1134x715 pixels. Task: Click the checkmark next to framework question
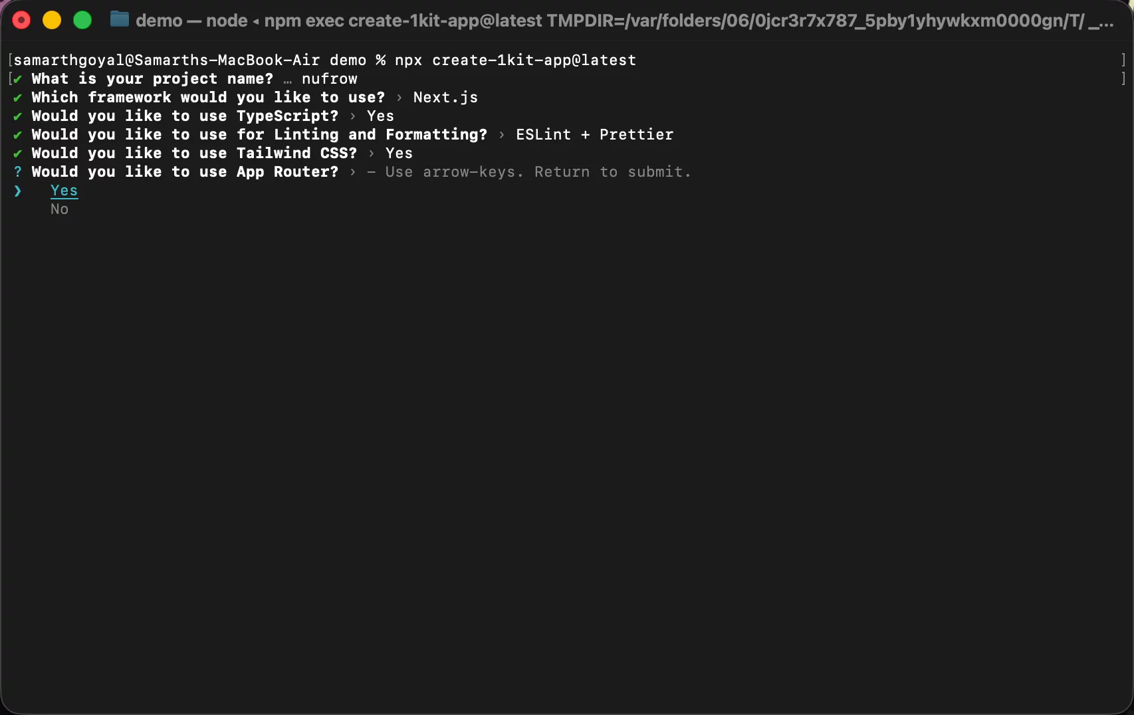point(18,98)
